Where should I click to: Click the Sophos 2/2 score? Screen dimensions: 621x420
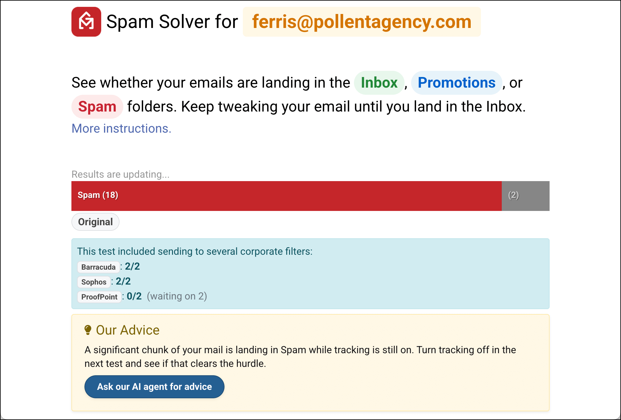123,281
